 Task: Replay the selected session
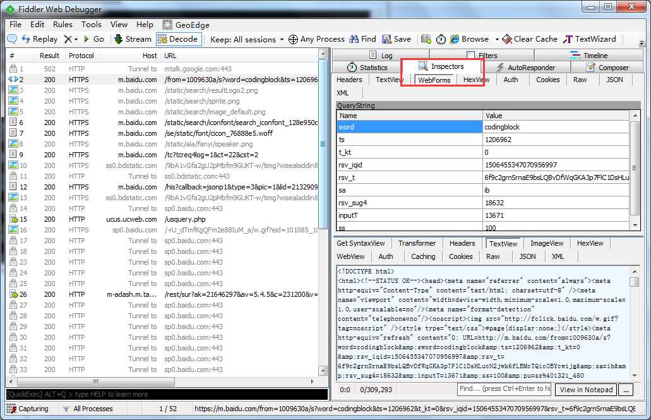(39, 39)
